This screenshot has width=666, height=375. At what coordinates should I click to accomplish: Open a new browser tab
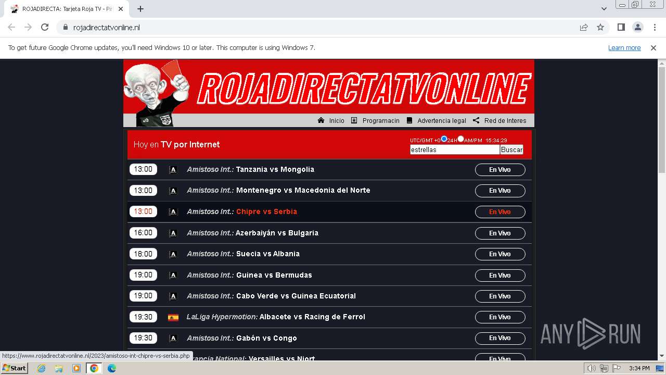click(140, 9)
